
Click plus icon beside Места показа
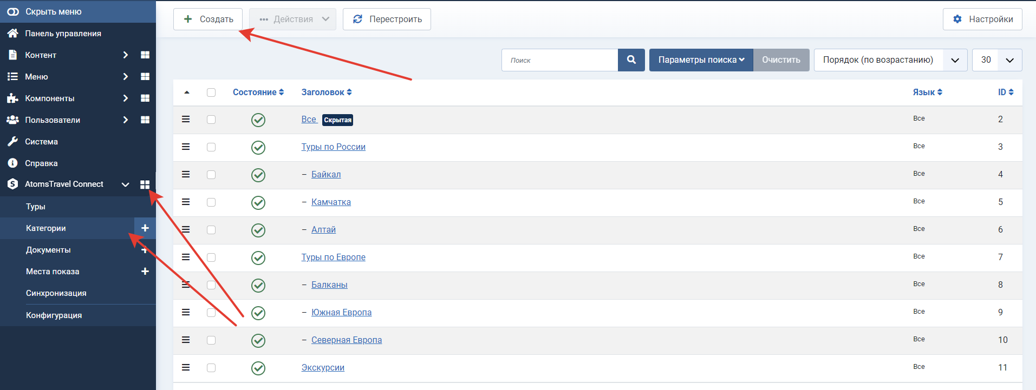tap(145, 272)
